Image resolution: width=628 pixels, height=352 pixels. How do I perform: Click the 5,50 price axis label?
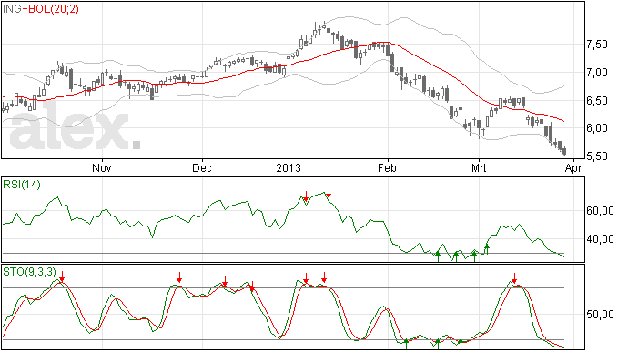(x=597, y=156)
